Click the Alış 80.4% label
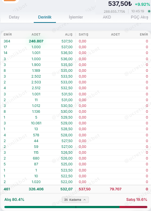 click(14, 199)
